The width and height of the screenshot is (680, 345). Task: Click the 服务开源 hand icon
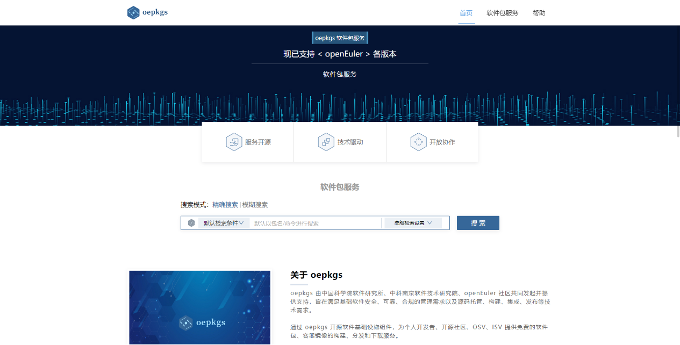click(x=234, y=142)
